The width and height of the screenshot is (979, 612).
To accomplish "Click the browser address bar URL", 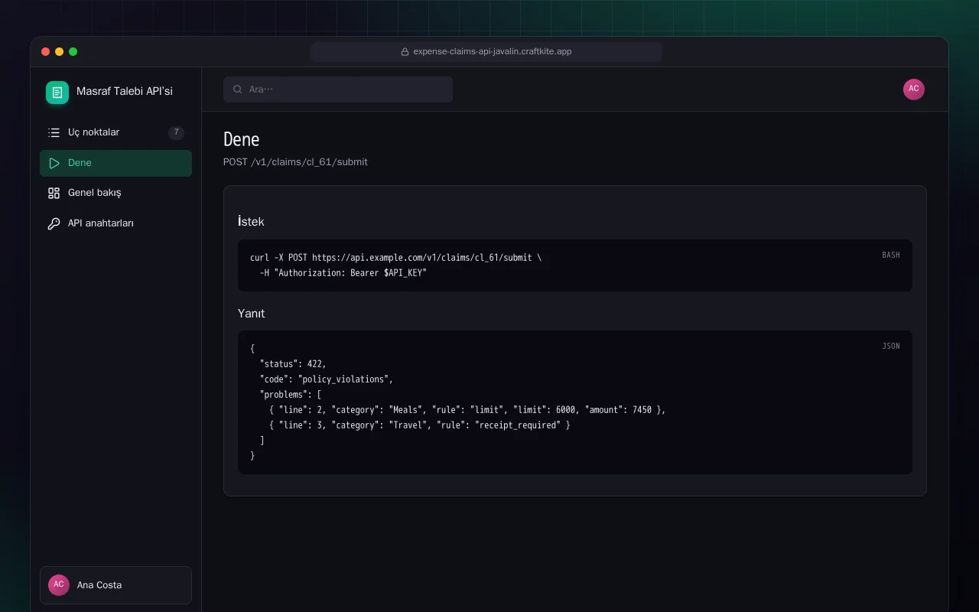I will click(493, 52).
